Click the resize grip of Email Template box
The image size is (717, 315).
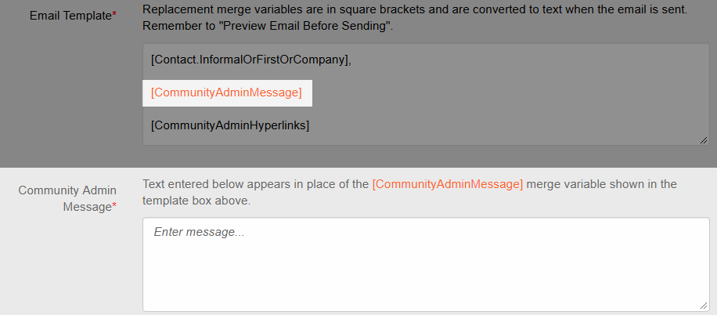[x=704, y=140]
